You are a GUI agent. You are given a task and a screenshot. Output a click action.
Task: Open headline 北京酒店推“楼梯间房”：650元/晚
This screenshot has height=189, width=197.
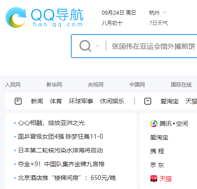click(x=67, y=178)
